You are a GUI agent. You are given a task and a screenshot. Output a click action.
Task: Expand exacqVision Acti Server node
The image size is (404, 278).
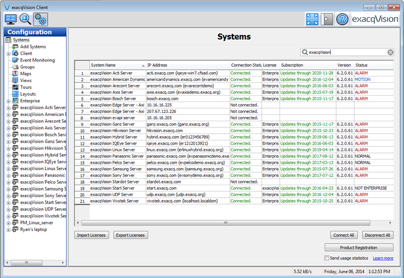(8, 108)
